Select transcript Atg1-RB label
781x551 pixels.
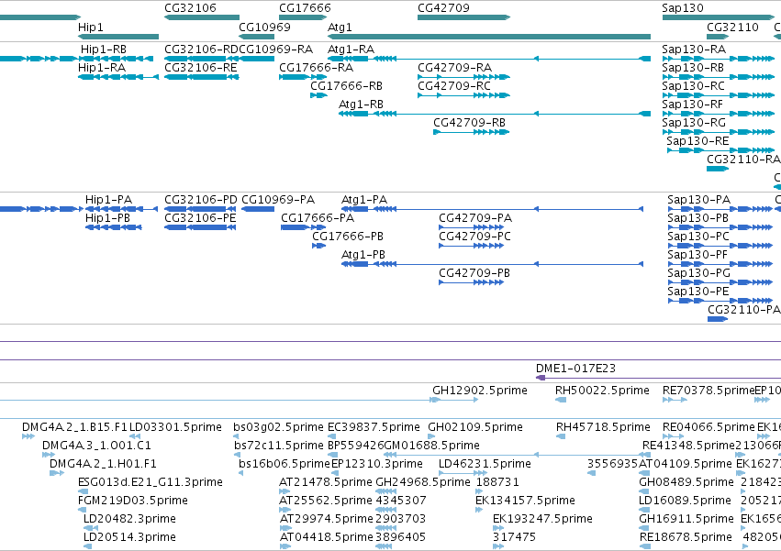[361, 105]
